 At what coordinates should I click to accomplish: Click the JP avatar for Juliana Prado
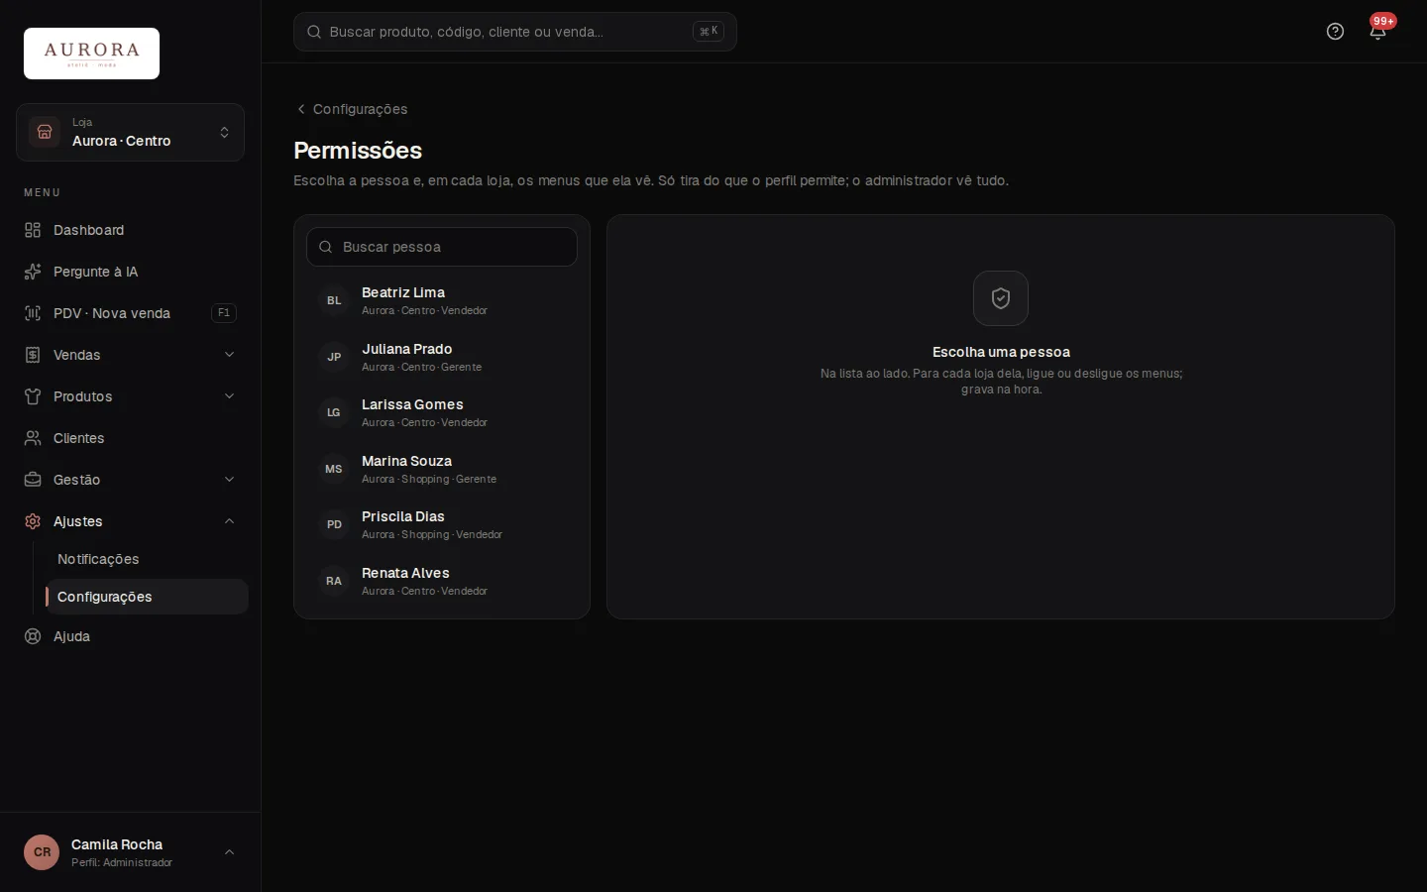click(x=334, y=357)
